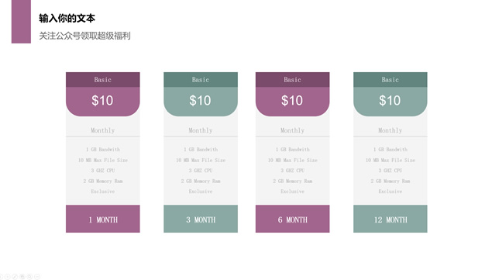
Task: Activate the zoom magnifier slideshow icon
Action: pos(29,277)
